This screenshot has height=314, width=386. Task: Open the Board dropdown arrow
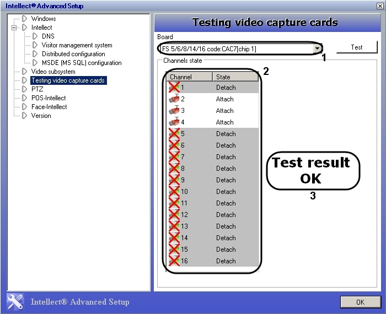pos(318,48)
